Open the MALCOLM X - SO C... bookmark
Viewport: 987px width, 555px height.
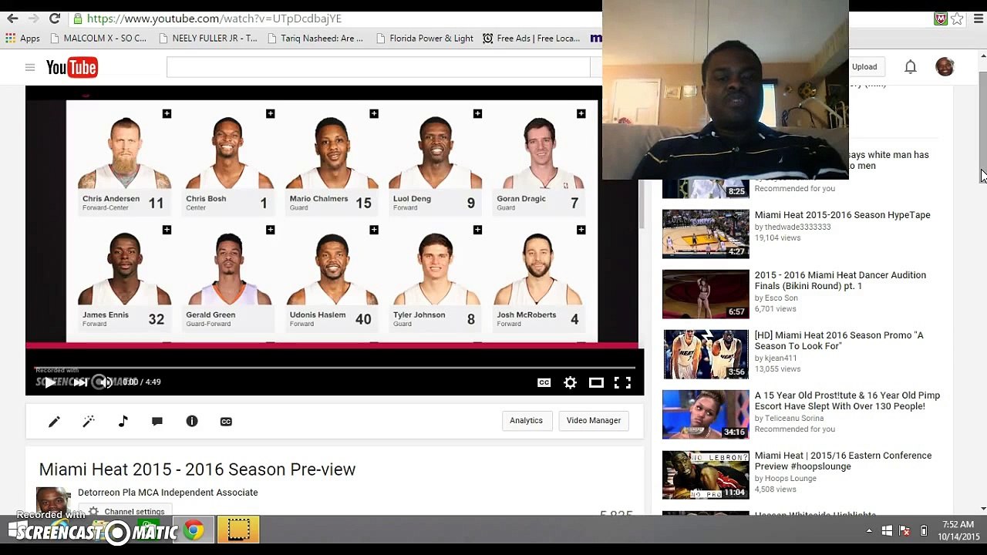(x=97, y=39)
